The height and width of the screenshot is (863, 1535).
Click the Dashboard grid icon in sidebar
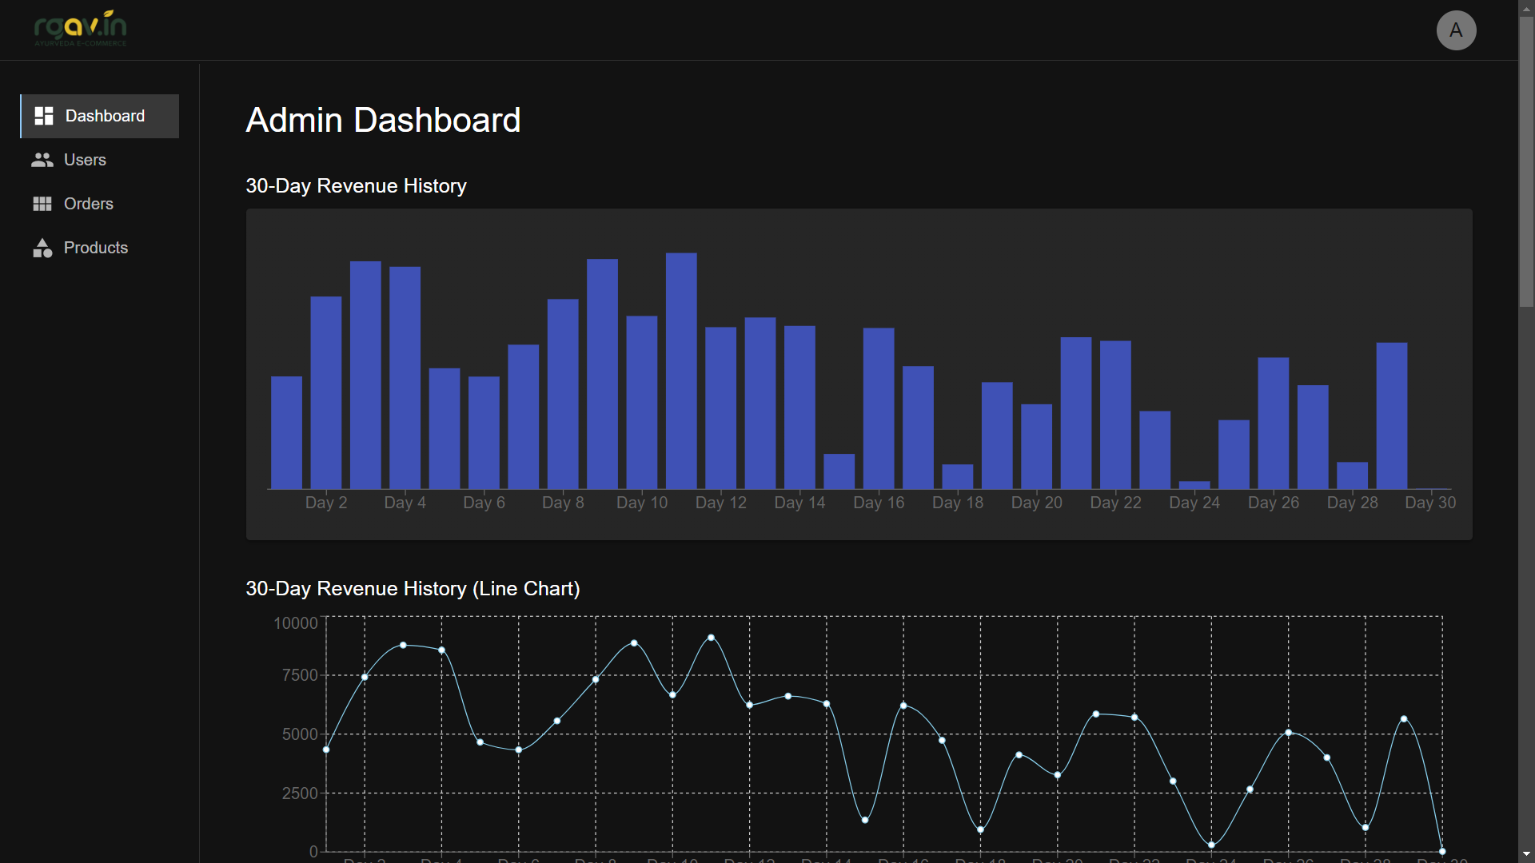tap(44, 116)
